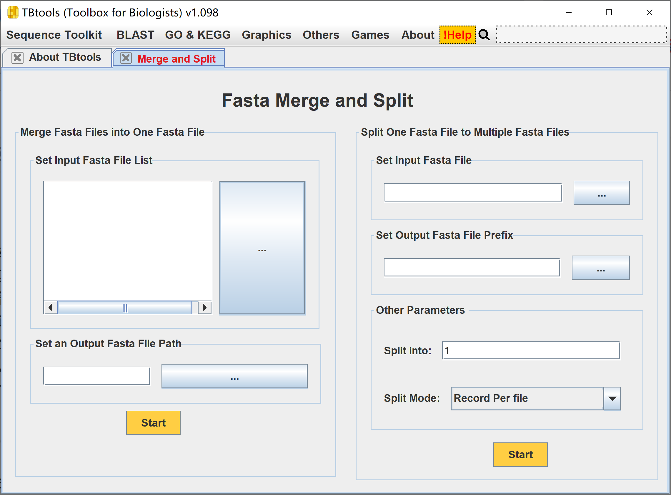The image size is (671, 495).
Task: Browse for output fasta file prefix
Action: pos(600,268)
